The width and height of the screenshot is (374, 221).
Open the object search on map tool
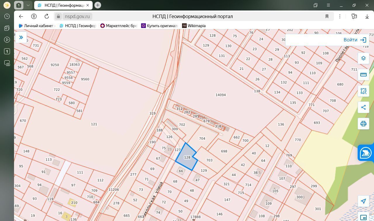click(363, 91)
